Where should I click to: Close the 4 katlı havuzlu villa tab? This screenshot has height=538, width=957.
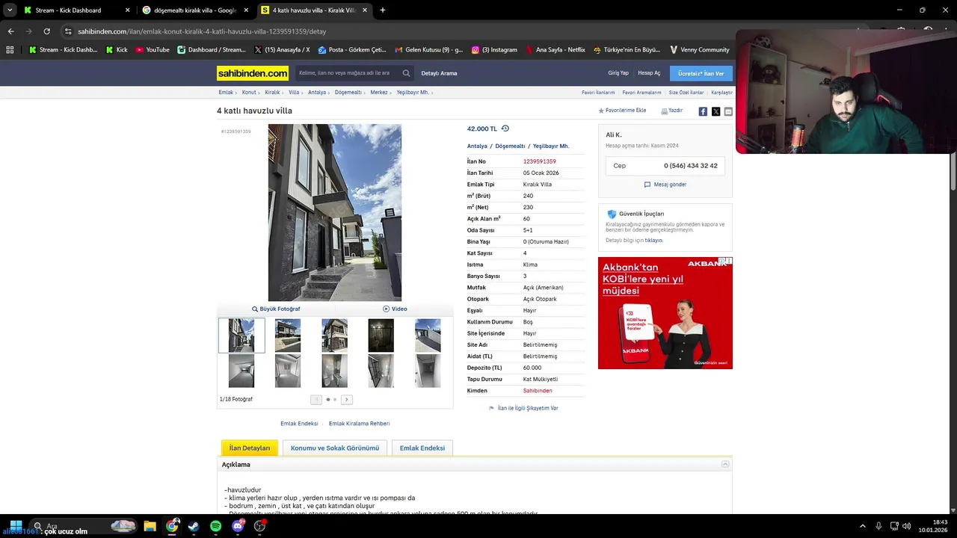point(365,10)
